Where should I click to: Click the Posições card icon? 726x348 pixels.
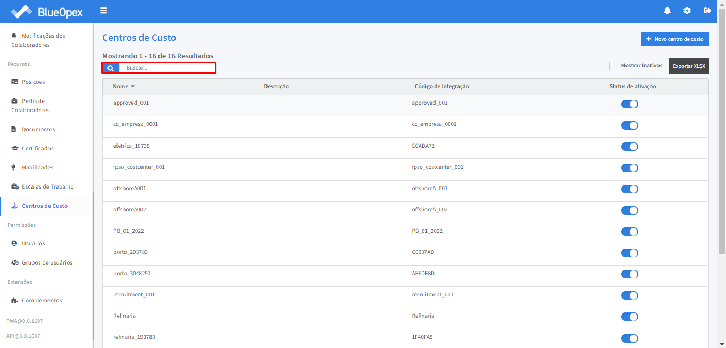(14, 82)
